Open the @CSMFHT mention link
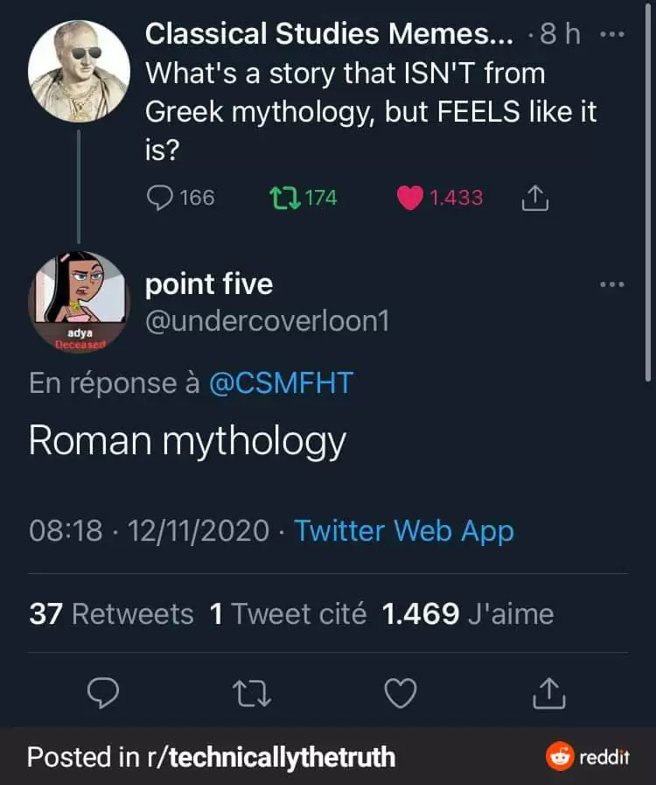The height and width of the screenshot is (785, 656). click(281, 383)
